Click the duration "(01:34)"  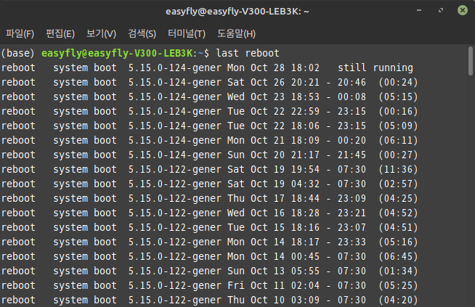pyautogui.click(x=398, y=271)
